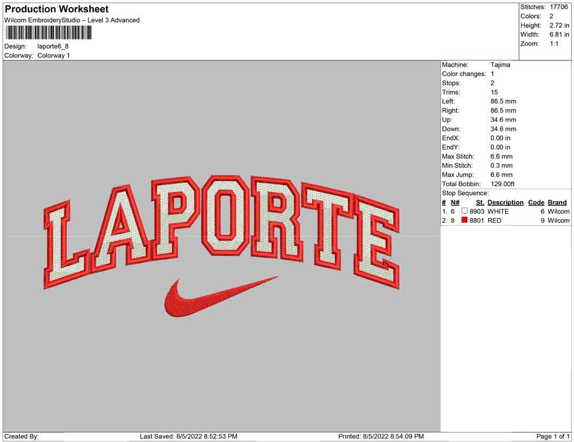Click the width value '6.81 in'
Screen dimensions: 574x442
[560, 34]
